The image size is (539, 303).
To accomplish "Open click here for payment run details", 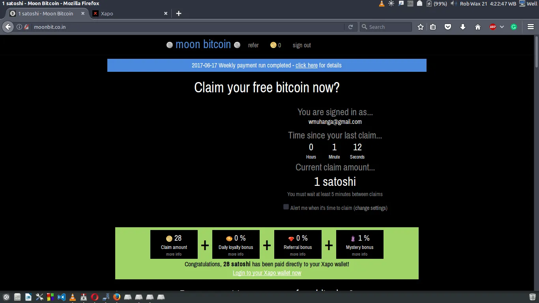I will [307, 65].
